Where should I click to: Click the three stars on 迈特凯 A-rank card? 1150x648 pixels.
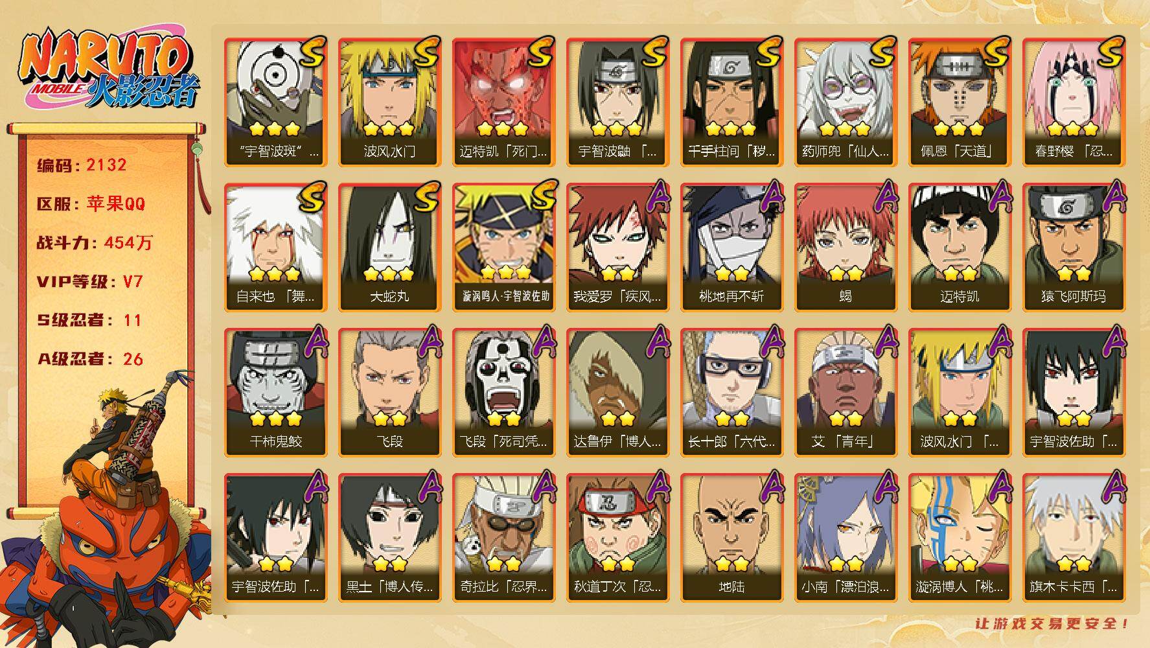(x=959, y=274)
